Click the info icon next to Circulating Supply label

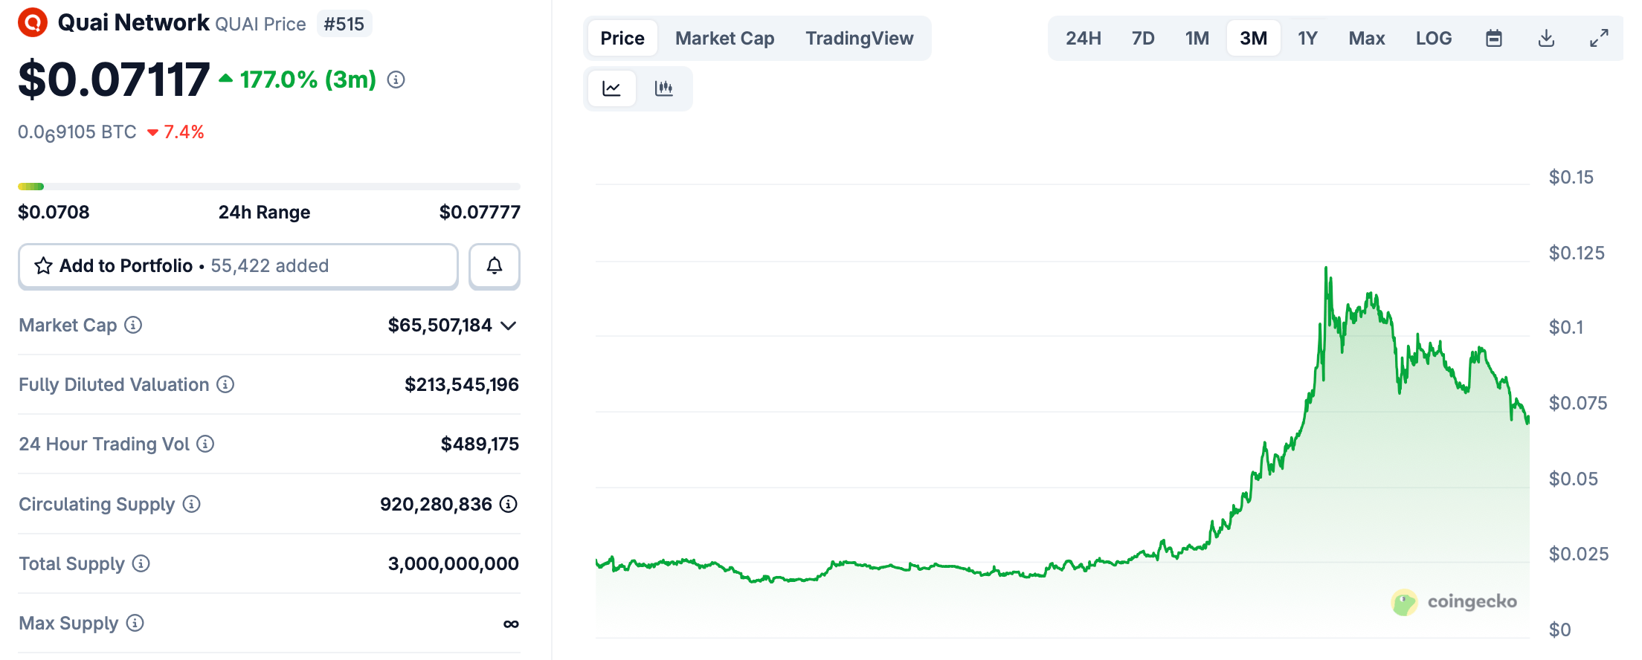click(x=192, y=504)
